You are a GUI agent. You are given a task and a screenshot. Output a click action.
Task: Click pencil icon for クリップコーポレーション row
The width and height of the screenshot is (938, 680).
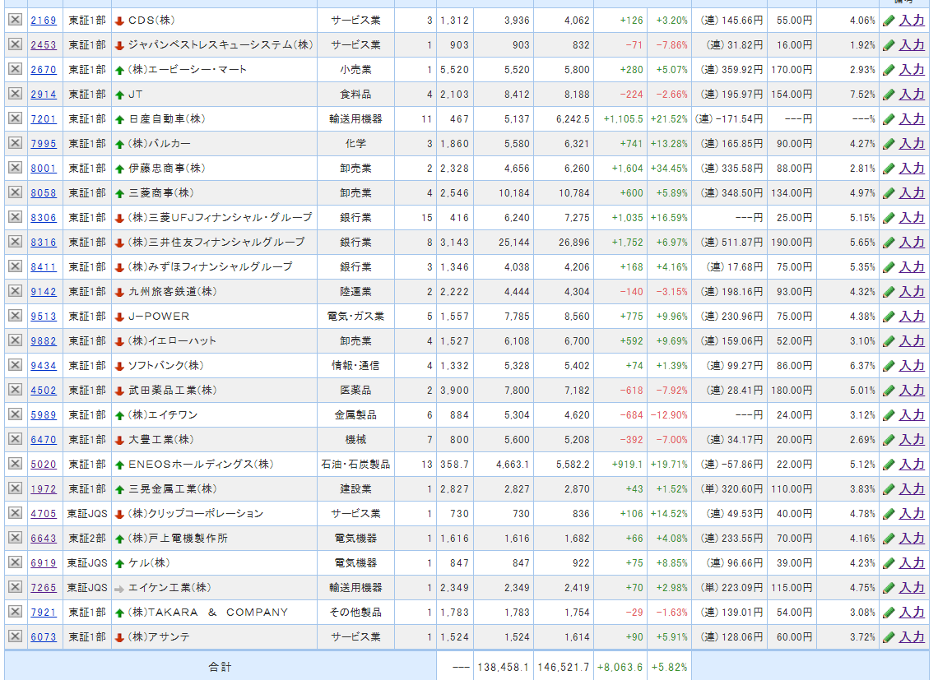click(x=889, y=514)
